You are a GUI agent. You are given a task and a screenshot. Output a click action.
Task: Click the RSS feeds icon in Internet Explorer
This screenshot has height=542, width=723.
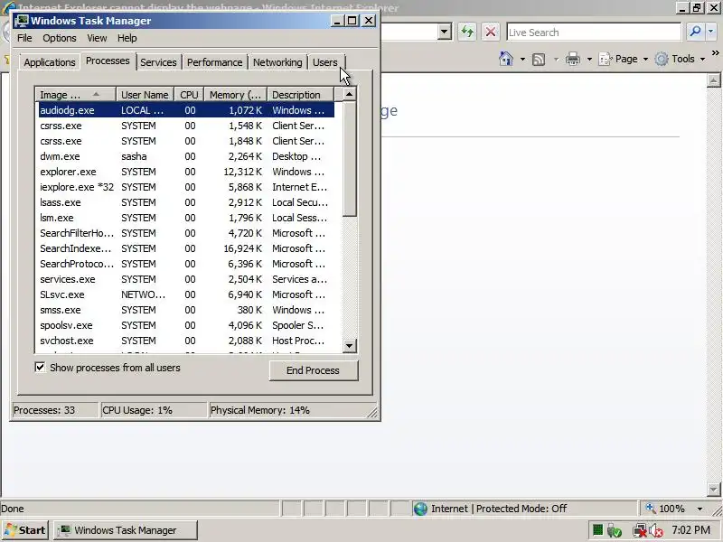(539, 60)
